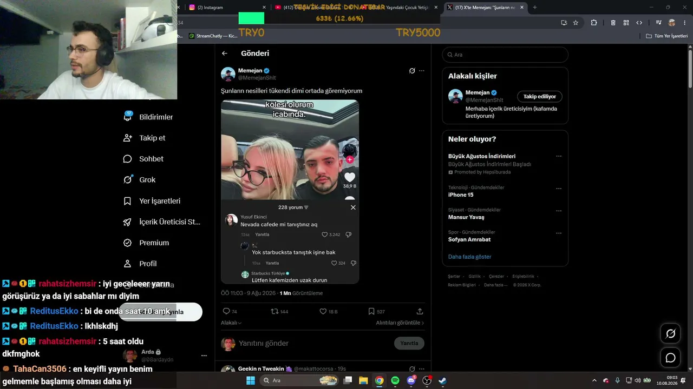Close the Instagram browser tab

coord(264,8)
